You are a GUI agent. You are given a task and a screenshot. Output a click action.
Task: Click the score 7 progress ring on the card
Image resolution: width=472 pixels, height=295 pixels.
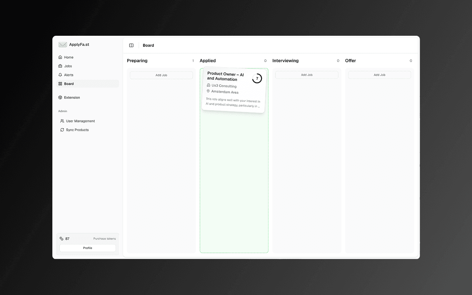point(257,78)
